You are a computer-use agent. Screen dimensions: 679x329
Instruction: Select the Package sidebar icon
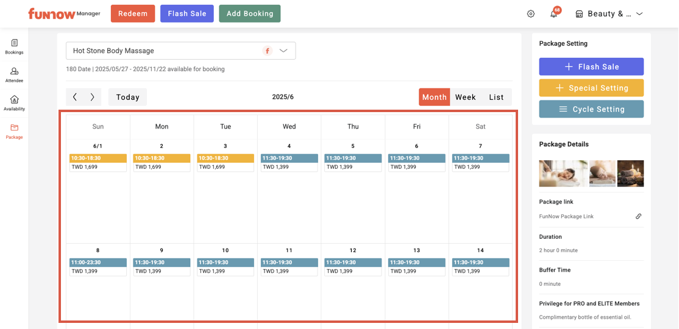14,131
